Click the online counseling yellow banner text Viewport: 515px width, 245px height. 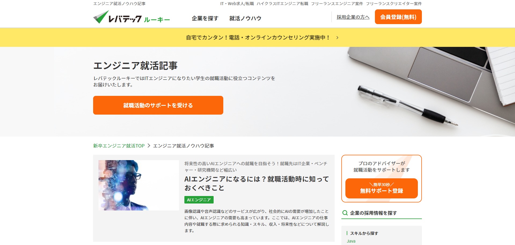[258, 37]
